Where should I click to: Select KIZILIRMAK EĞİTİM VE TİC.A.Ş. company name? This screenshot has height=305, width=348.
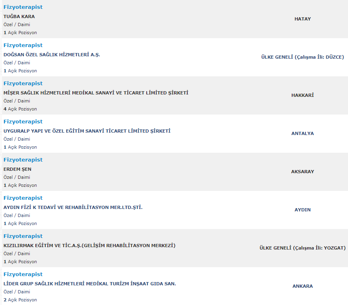[89, 246]
